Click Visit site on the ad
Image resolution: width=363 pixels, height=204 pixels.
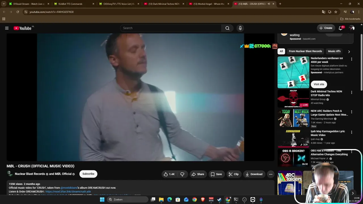coord(319,84)
